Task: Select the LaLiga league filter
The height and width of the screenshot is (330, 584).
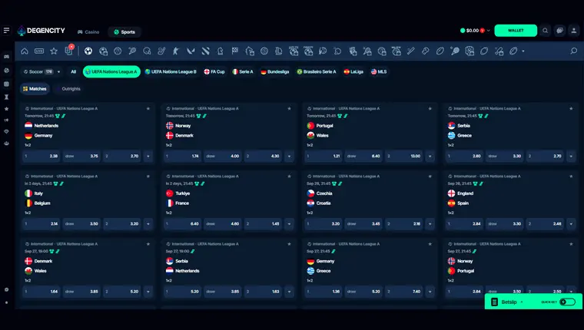Action: pos(353,72)
